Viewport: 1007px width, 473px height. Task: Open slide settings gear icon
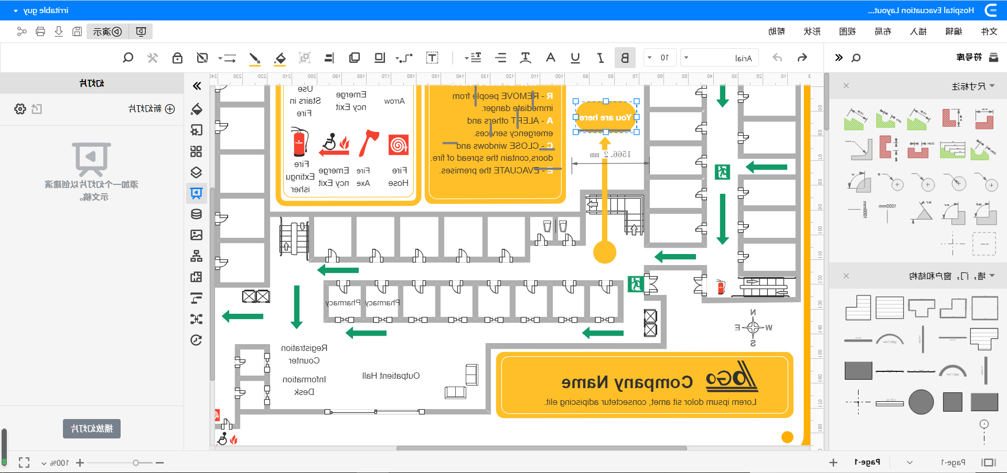[x=20, y=109]
